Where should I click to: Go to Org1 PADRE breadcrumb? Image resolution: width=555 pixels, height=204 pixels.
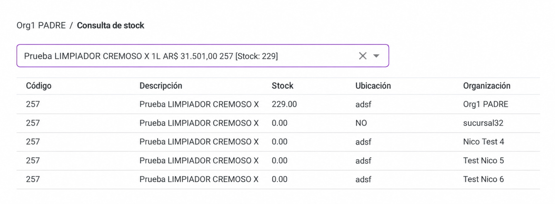pyautogui.click(x=41, y=25)
